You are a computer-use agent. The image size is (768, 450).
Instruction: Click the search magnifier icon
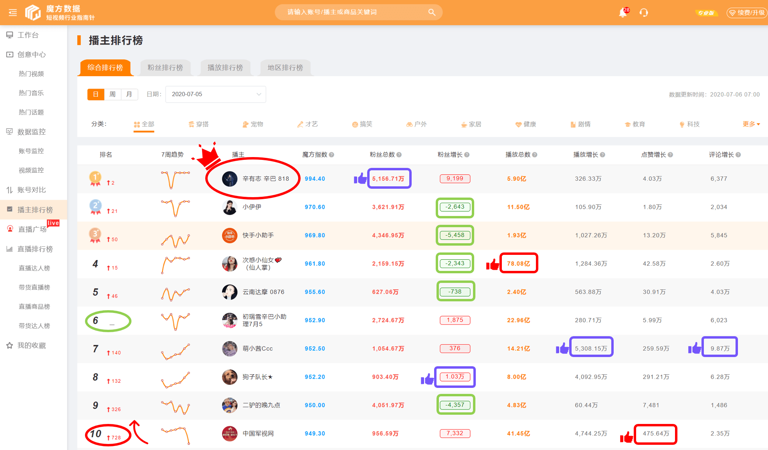[x=431, y=12]
